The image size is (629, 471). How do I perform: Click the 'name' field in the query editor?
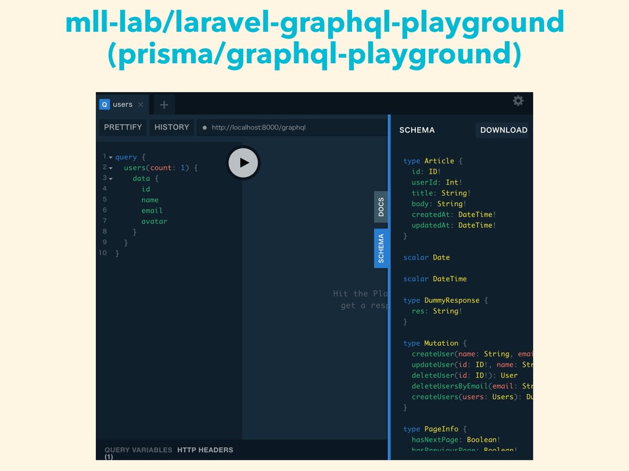(x=150, y=200)
